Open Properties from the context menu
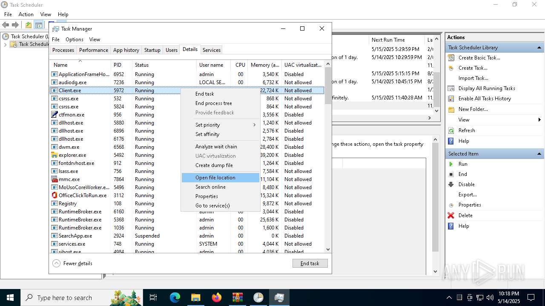 220,196
